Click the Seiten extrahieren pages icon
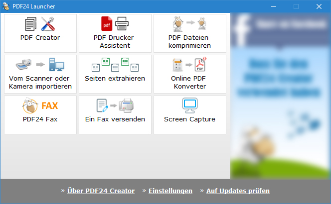 click(x=115, y=65)
